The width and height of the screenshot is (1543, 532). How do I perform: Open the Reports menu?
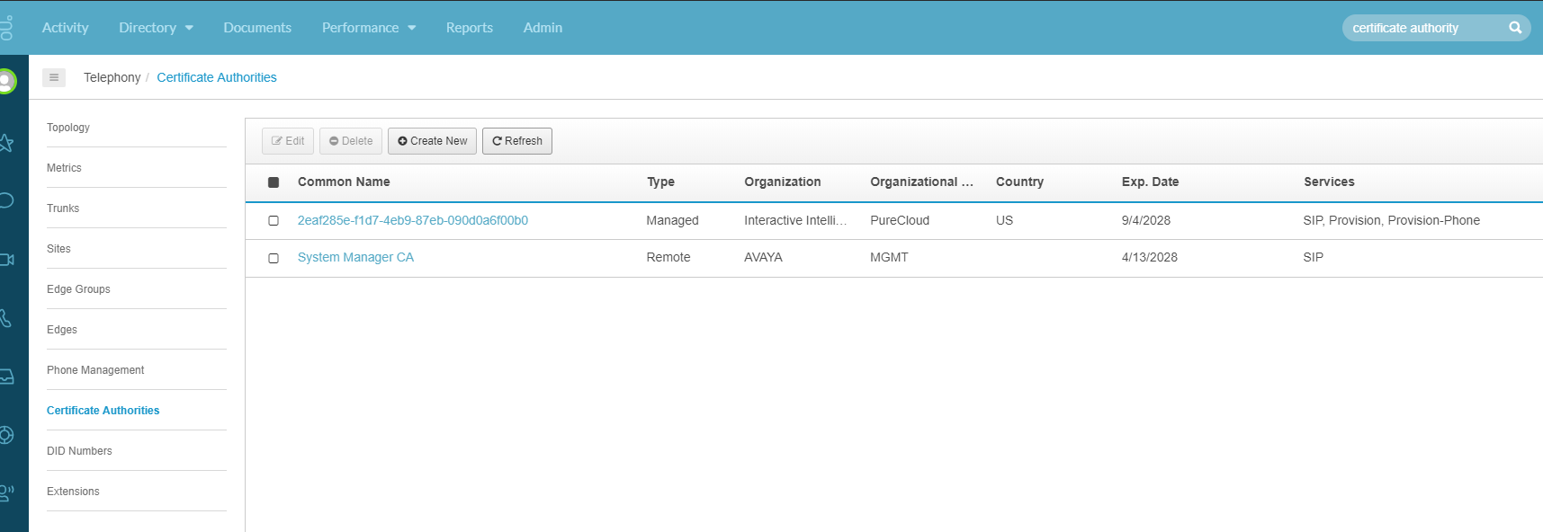click(470, 28)
